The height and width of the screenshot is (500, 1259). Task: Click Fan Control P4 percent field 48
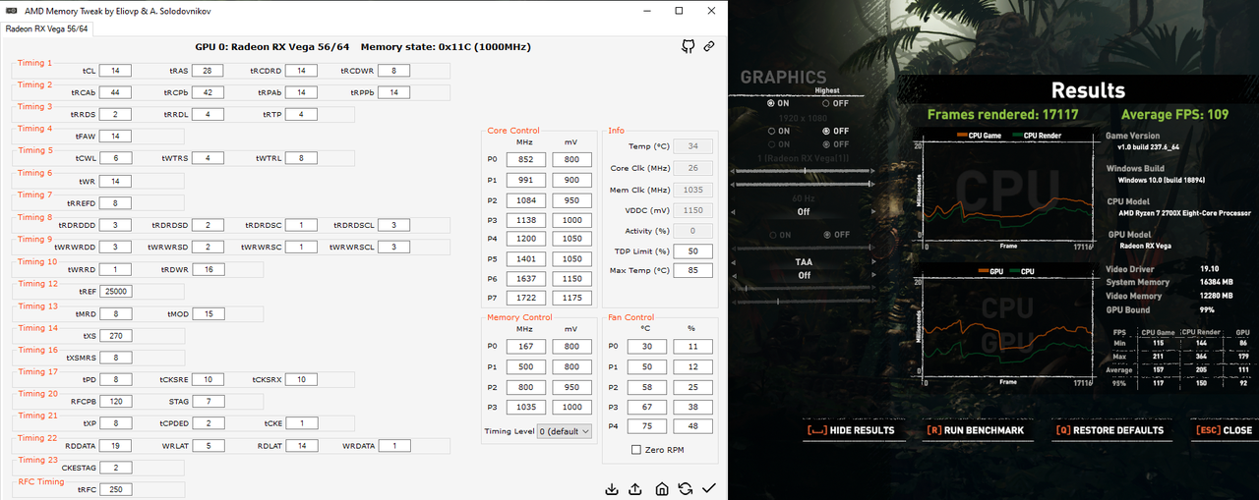(x=692, y=426)
